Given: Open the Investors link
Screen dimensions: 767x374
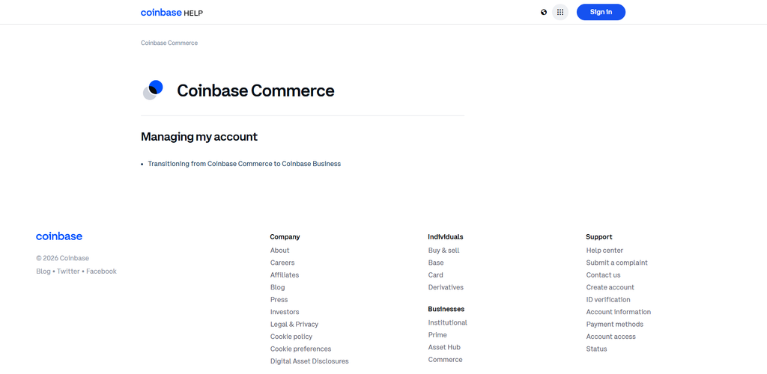Looking at the screenshot, I should tap(285, 312).
